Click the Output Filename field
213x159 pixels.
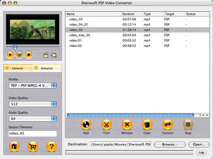click(x=33, y=133)
